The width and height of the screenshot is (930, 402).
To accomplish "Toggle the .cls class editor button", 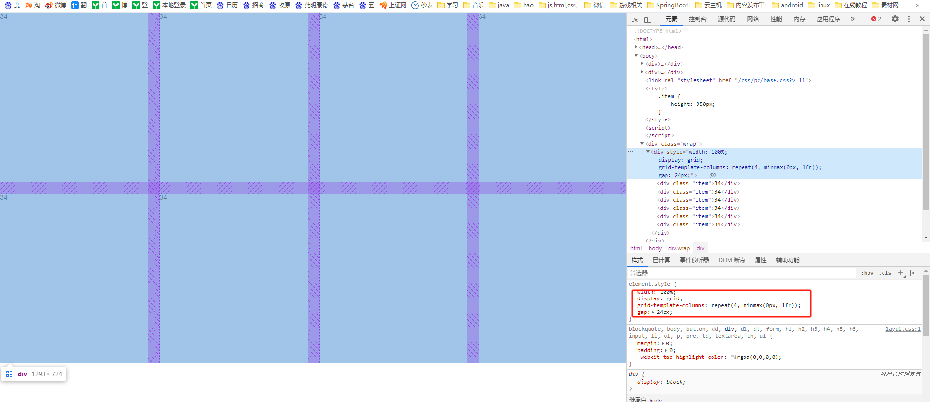I will (x=885, y=273).
